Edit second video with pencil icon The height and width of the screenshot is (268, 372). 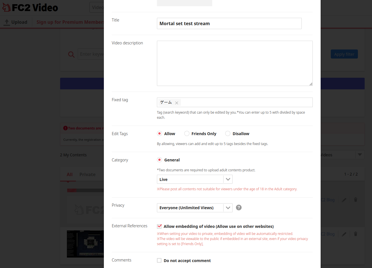344,234
